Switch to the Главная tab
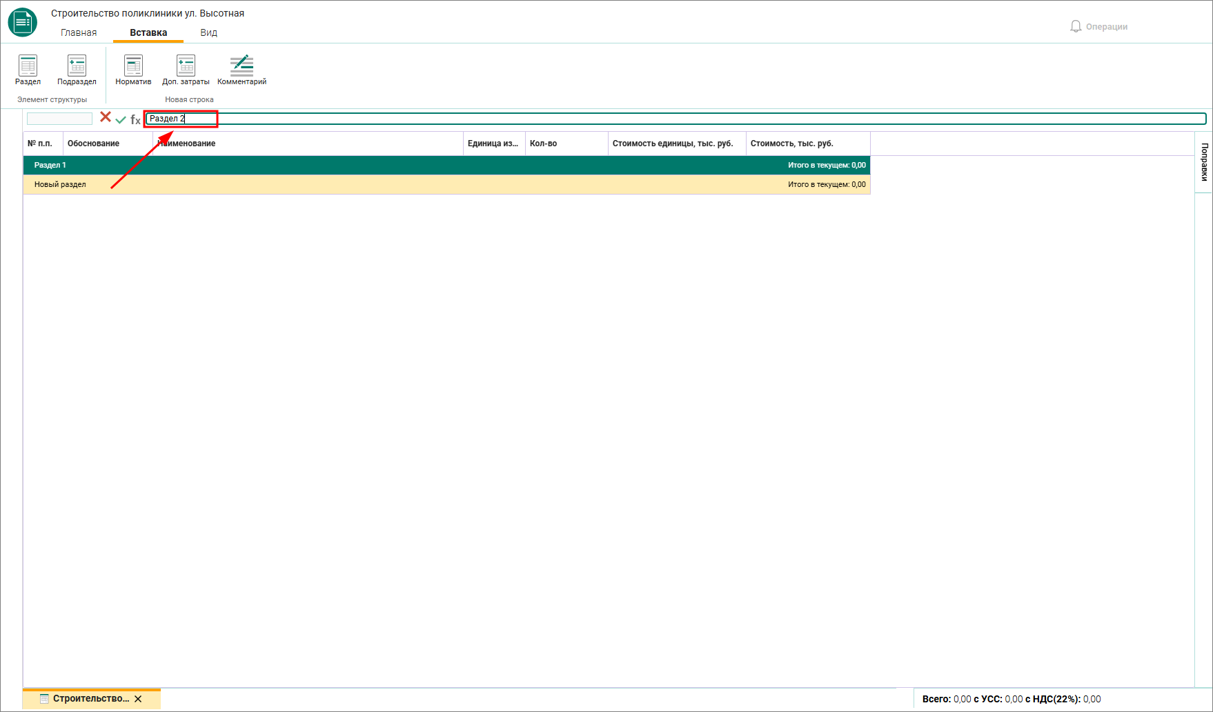 click(79, 32)
